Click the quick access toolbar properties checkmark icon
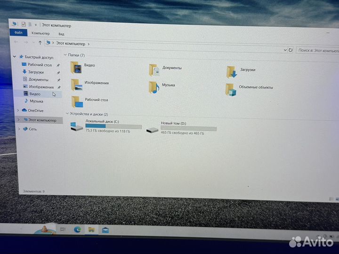 pyautogui.click(x=24, y=24)
